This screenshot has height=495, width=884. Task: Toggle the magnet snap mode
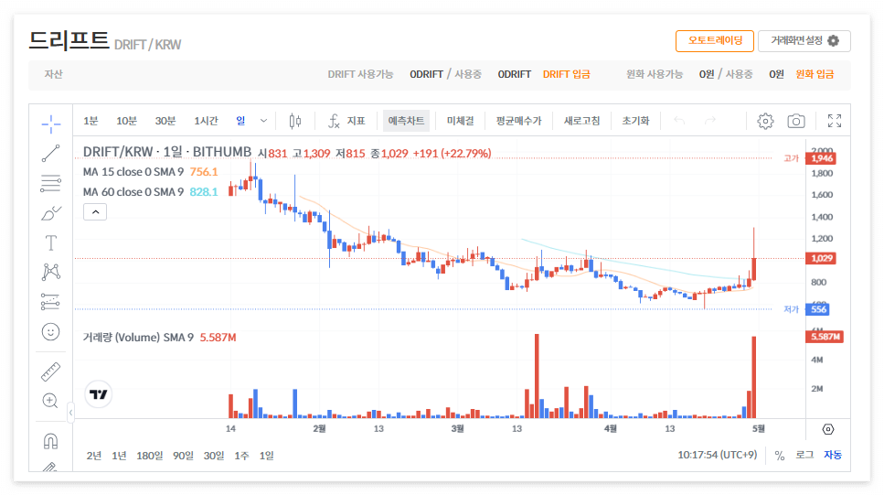pos(51,441)
